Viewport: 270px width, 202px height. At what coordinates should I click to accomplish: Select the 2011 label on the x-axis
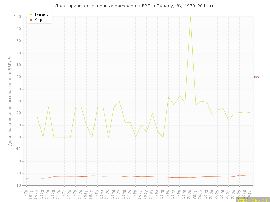(x=250, y=194)
